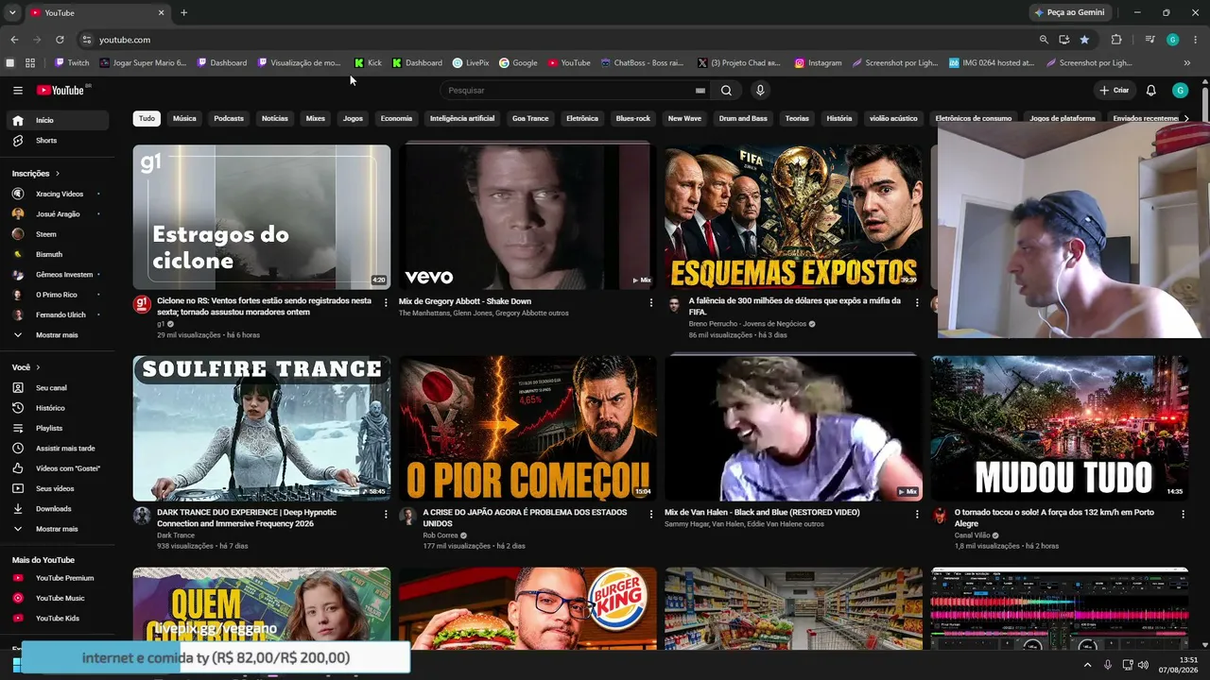Open options menu for Van Halen mix
This screenshot has width=1210, height=680.
pyautogui.click(x=917, y=515)
